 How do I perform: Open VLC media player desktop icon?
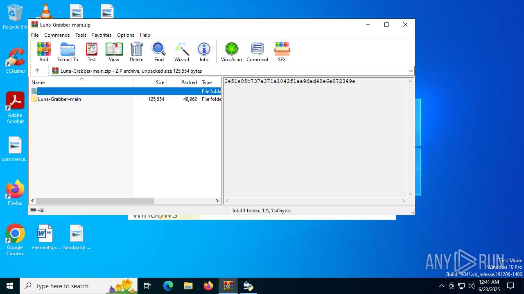click(45, 11)
